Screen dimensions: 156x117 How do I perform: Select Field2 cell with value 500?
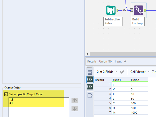click(x=139, y=108)
